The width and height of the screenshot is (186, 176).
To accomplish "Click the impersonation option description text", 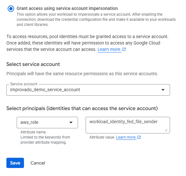I will coord(96,20).
